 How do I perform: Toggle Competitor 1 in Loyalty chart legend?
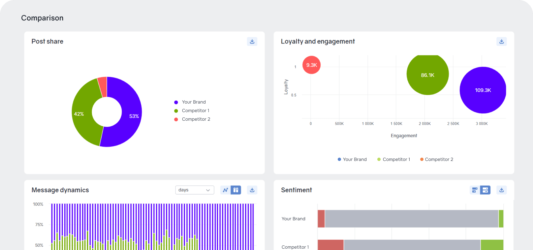coord(393,159)
